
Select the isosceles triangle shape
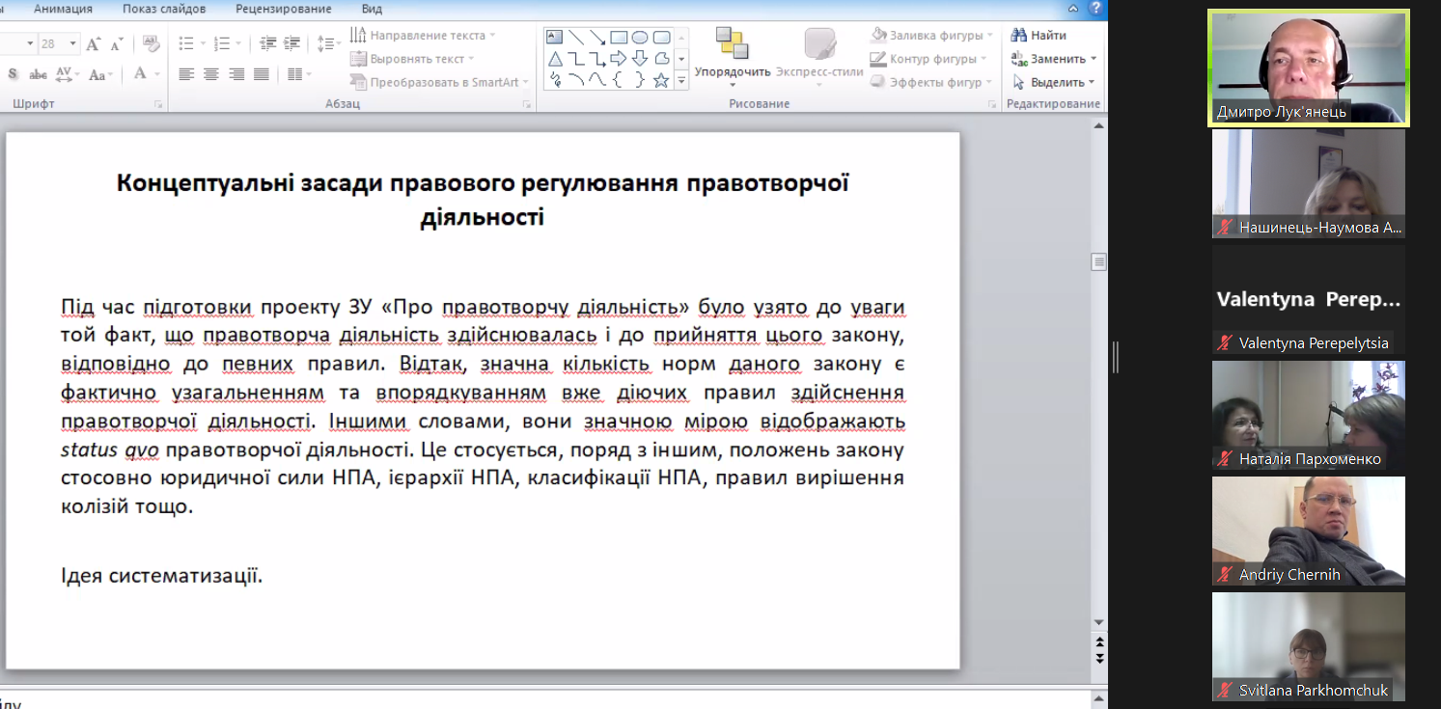click(555, 59)
